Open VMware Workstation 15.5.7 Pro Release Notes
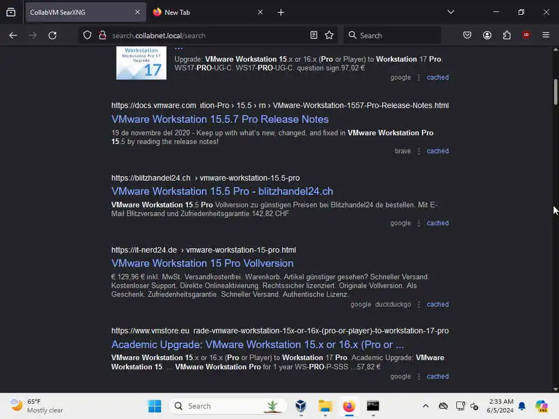The height and width of the screenshot is (419, 559). tap(220, 119)
